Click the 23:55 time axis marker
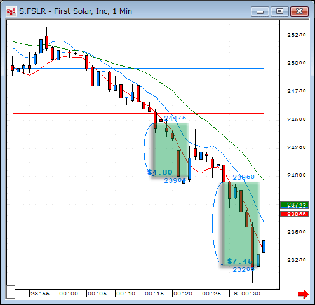 coord(40,294)
